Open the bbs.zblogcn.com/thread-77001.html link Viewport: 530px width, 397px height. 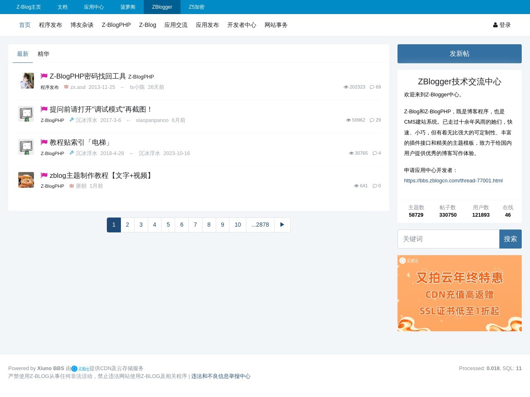click(453, 180)
